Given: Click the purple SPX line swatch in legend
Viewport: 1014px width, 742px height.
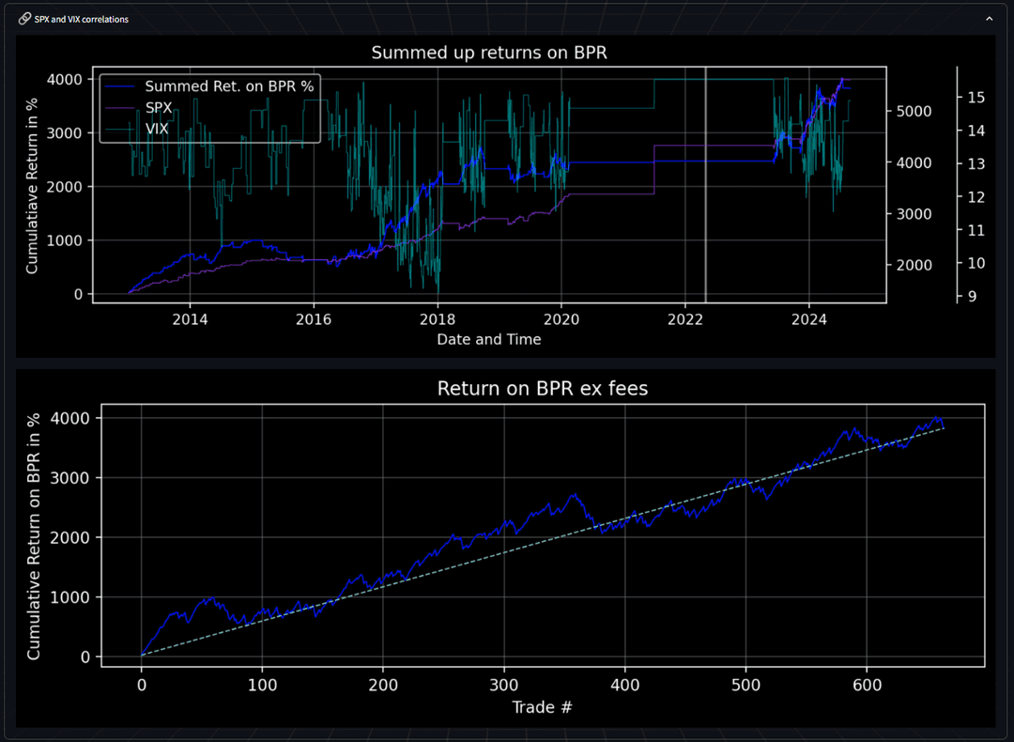Looking at the screenshot, I should click(x=121, y=108).
